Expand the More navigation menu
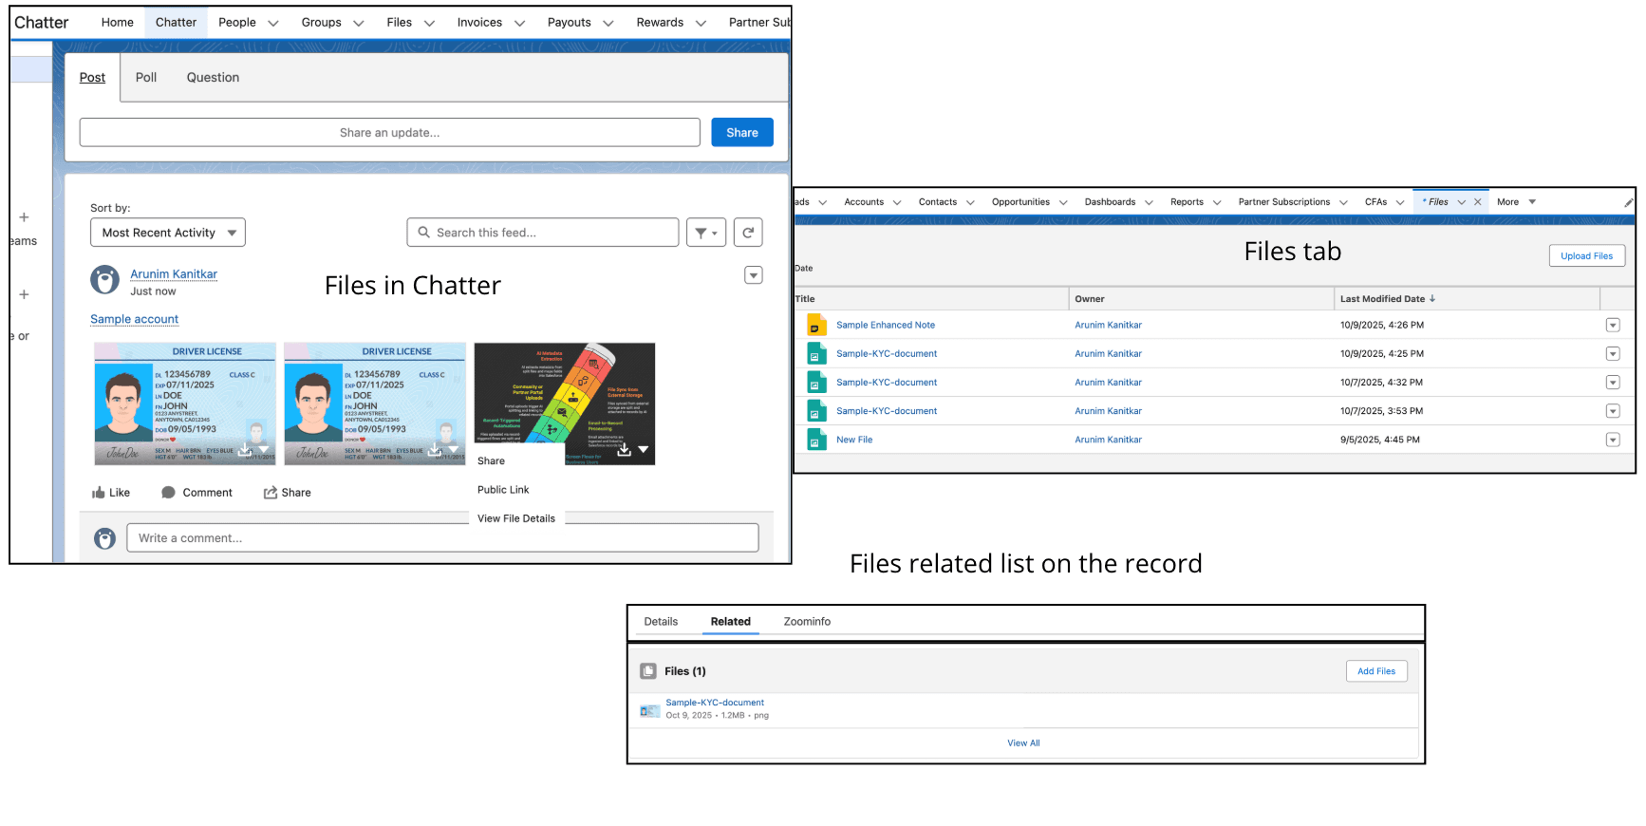Screen dimensions: 1646x826 1516,202
